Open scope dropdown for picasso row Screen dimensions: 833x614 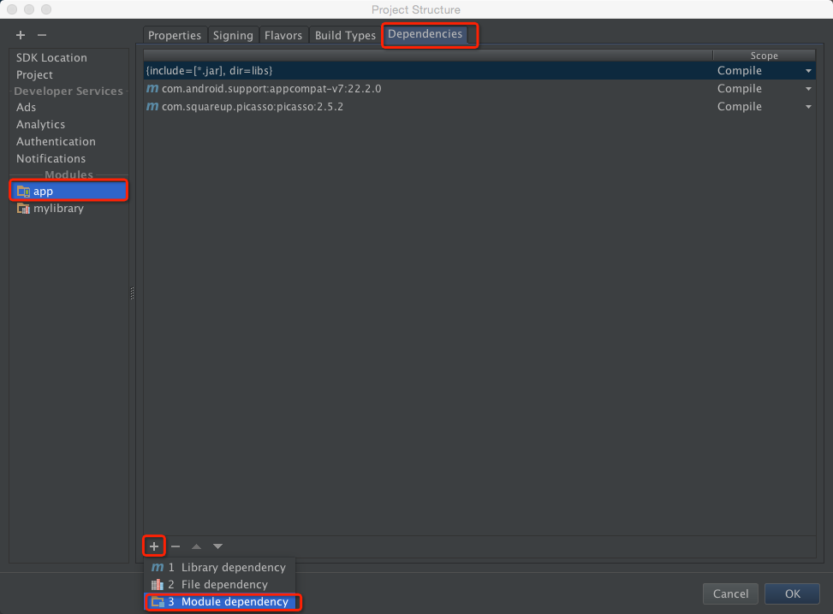click(808, 107)
